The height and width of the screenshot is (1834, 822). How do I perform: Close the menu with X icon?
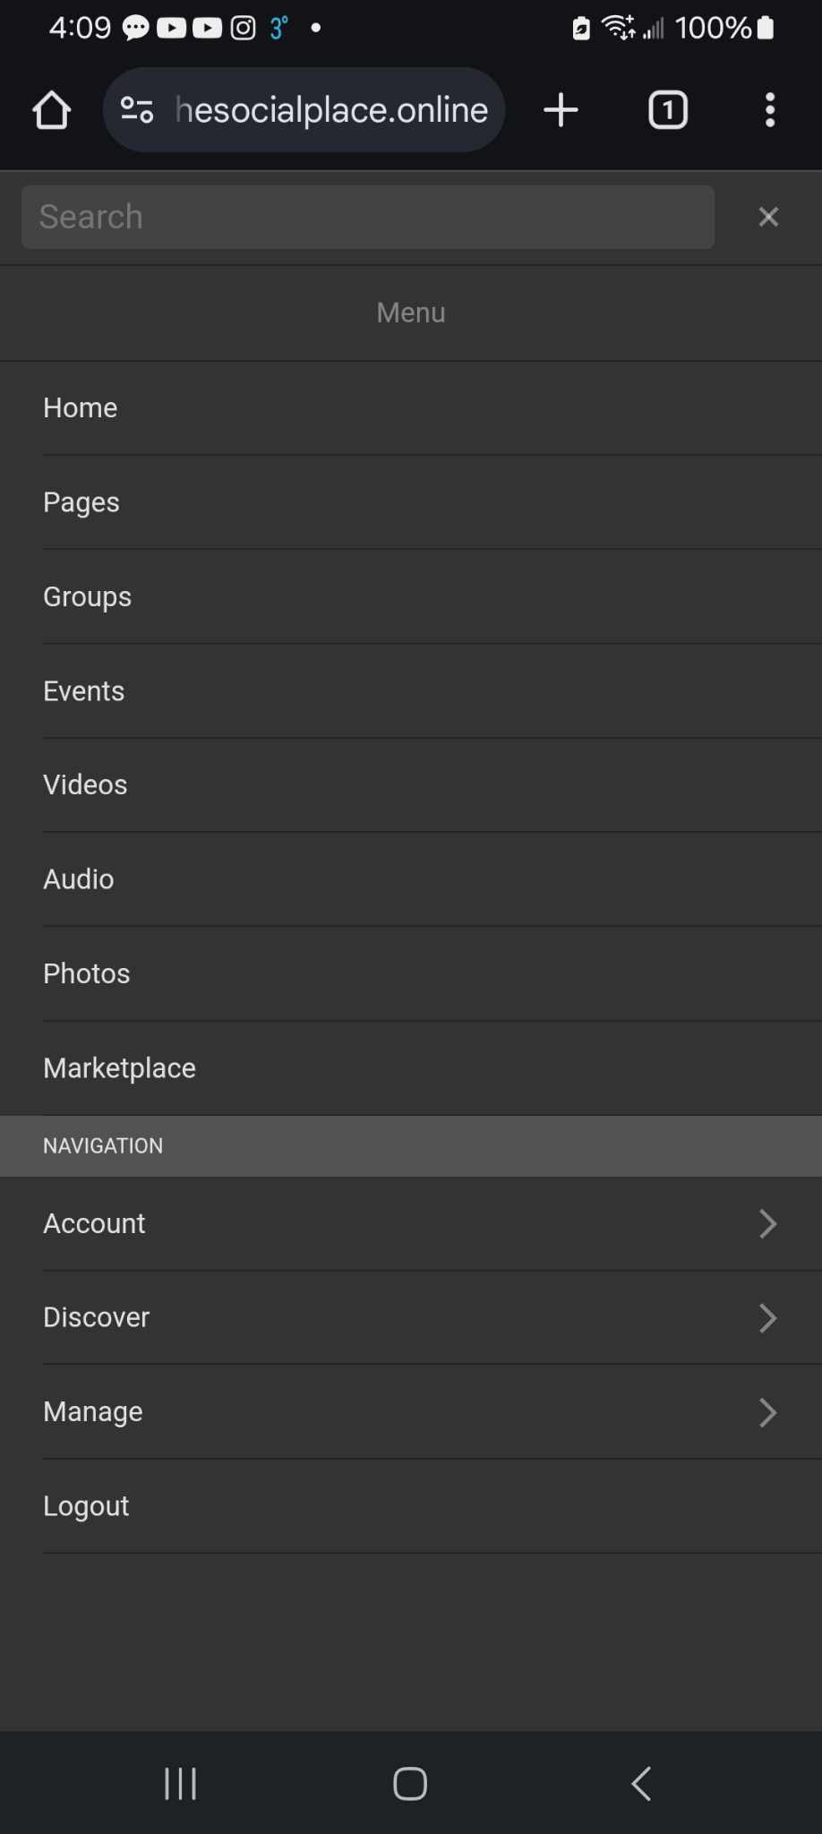coord(767,217)
